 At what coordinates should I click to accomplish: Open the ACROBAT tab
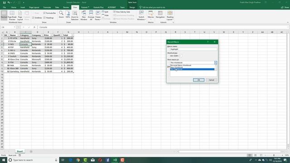pyautogui.click(x=112, y=7)
